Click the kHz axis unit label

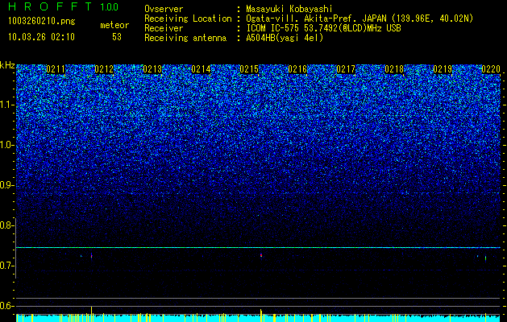pyautogui.click(x=7, y=65)
